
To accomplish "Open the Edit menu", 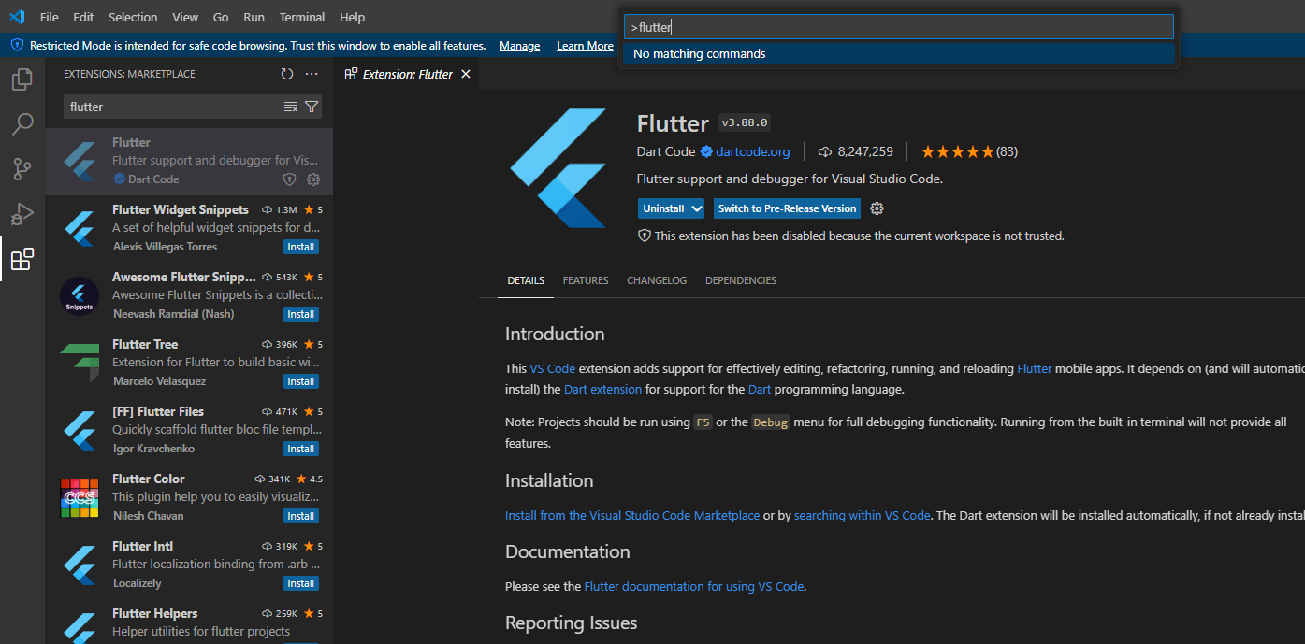I will (x=83, y=17).
